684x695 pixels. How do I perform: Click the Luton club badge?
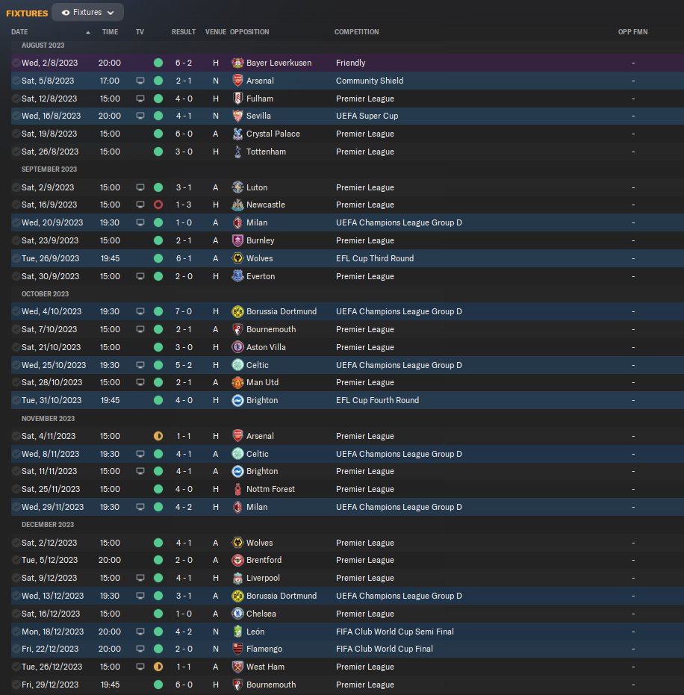237,187
